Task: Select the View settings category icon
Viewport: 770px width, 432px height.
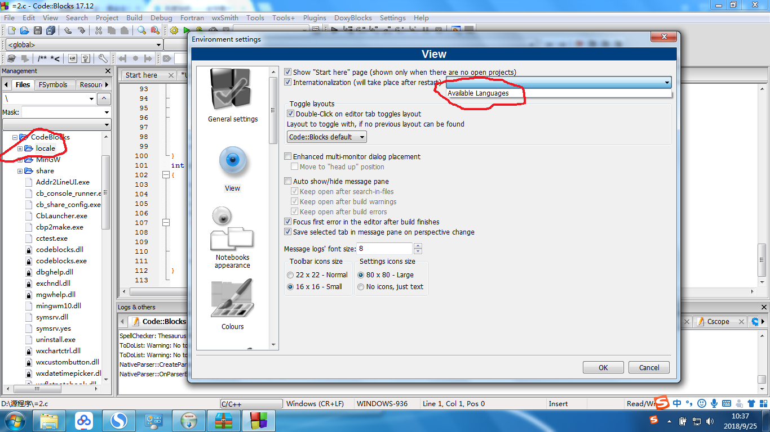Action: click(232, 168)
